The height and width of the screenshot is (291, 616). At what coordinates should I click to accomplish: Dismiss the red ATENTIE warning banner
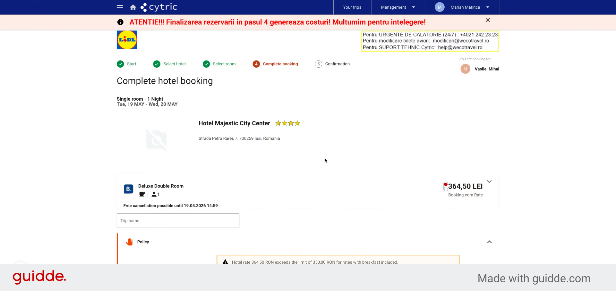[488, 20]
